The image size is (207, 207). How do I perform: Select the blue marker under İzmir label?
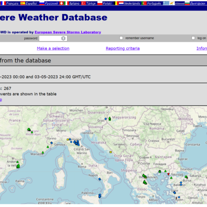174,193
